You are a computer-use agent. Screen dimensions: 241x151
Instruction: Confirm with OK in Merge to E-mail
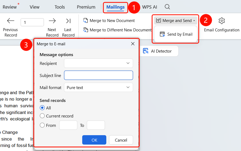pyautogui.click(x=94, y=140)
